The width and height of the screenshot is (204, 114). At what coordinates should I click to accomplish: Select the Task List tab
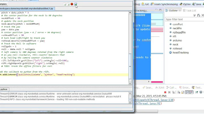pyautogui.click(x=190, y=10)
